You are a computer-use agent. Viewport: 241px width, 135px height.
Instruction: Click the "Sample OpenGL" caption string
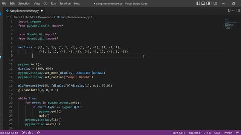[x=78, y=77]
